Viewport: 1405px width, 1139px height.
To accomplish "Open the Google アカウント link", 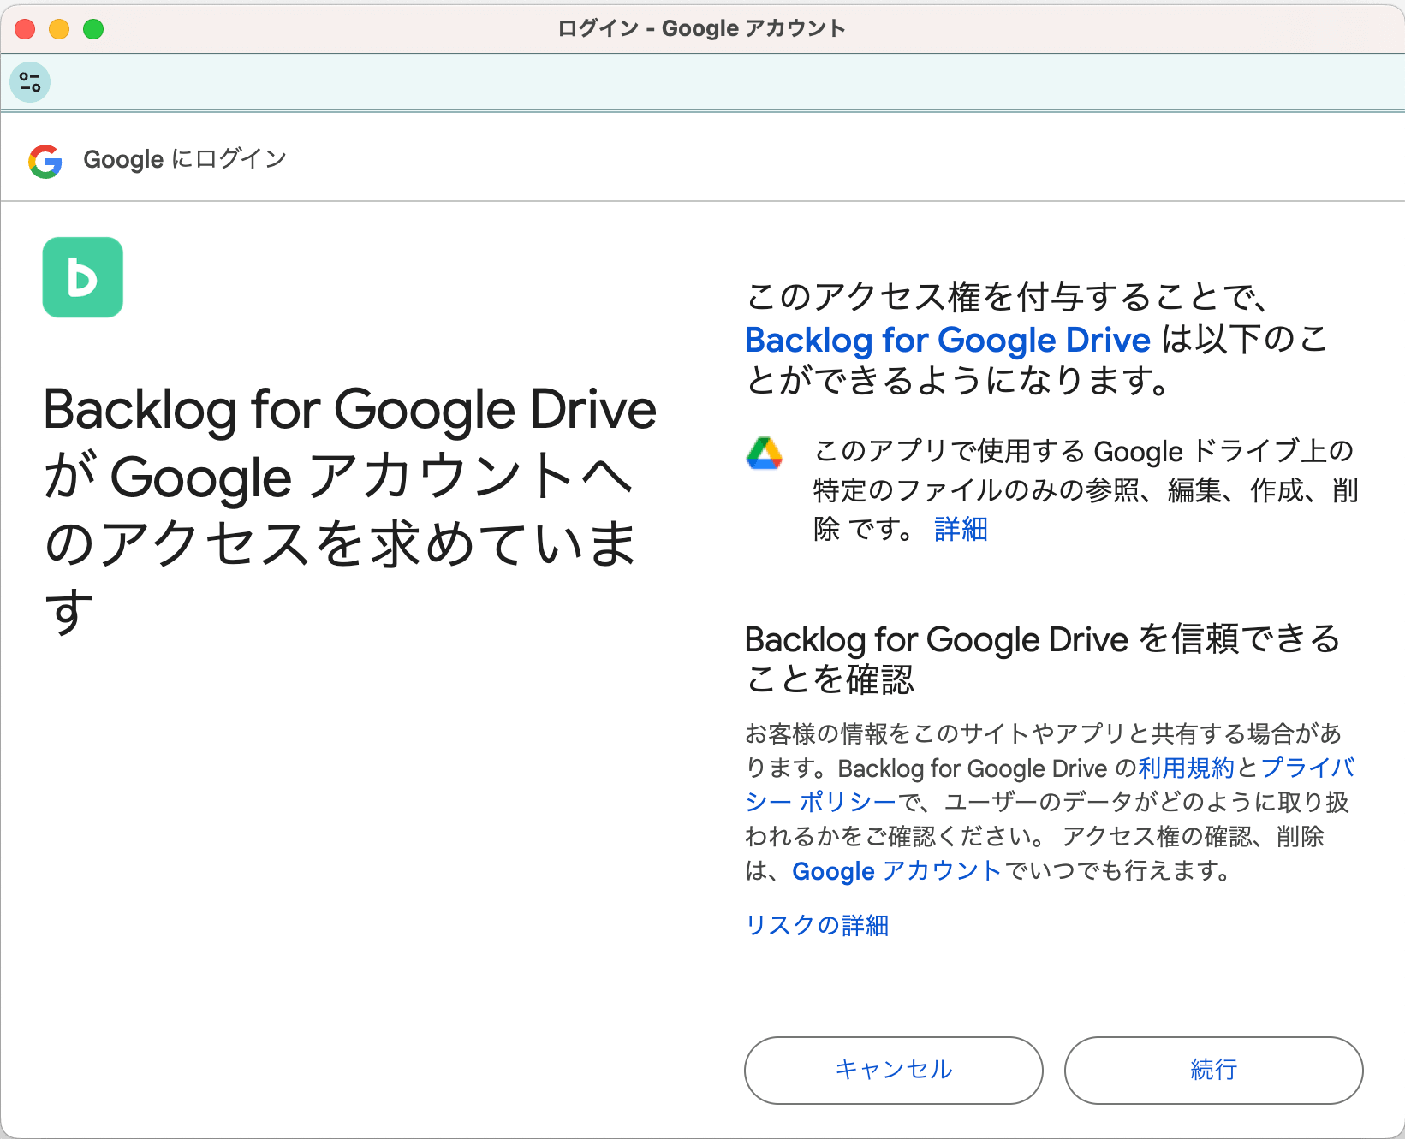I will (896, 870).
